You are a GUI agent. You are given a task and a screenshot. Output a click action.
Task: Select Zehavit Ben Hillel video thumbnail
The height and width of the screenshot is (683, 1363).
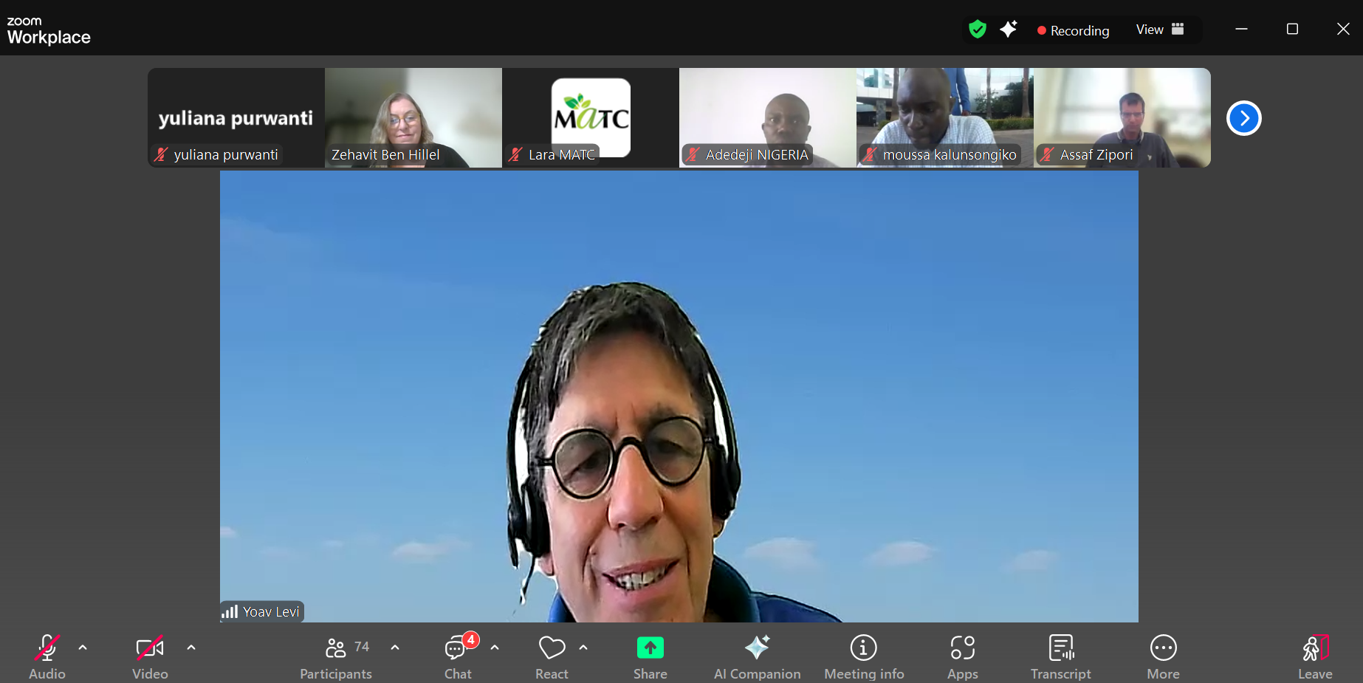[413, 117]
